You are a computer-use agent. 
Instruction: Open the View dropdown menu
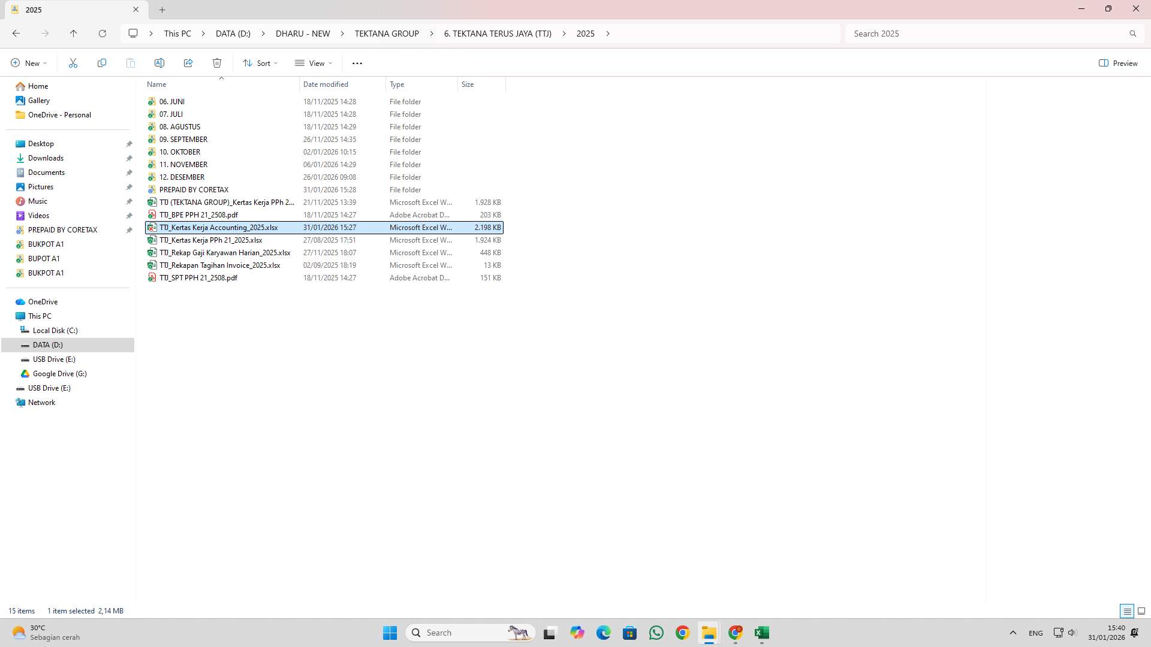tap(313, 63)
